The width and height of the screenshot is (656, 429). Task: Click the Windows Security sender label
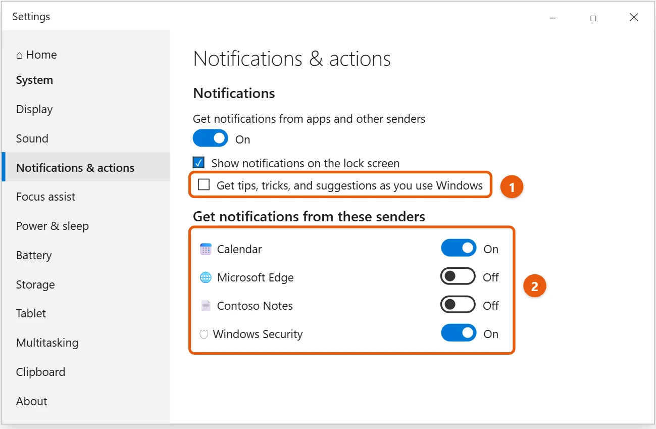[x=258, y=334]
